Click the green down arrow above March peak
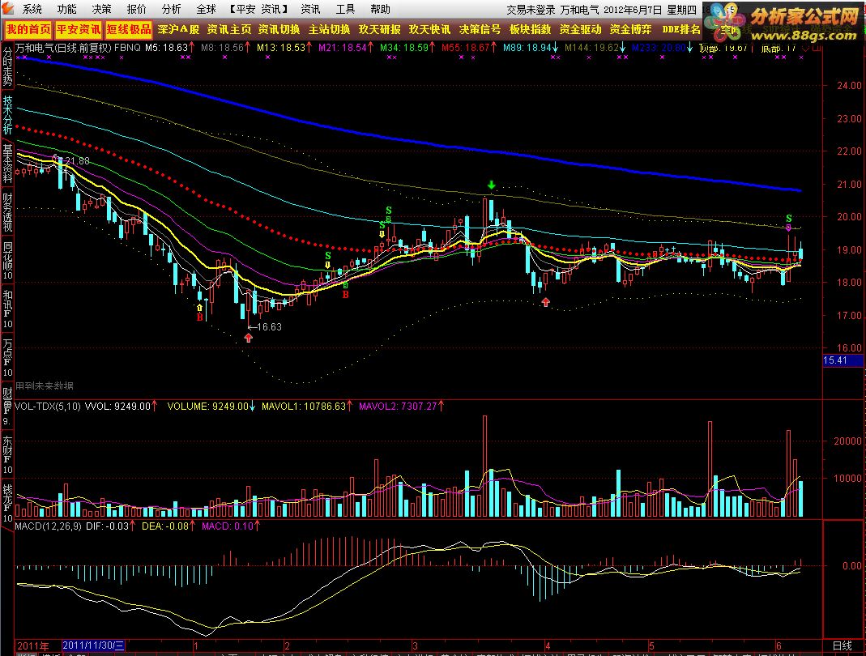 [492, 185]
